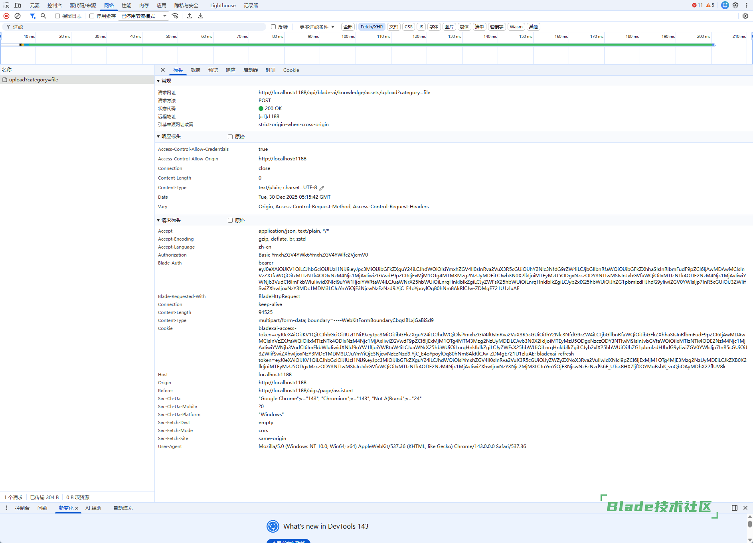Screen dimensions: 753x543
Task: Expand the 更多过滤条件 dropdown
Action: click(317, 27)
